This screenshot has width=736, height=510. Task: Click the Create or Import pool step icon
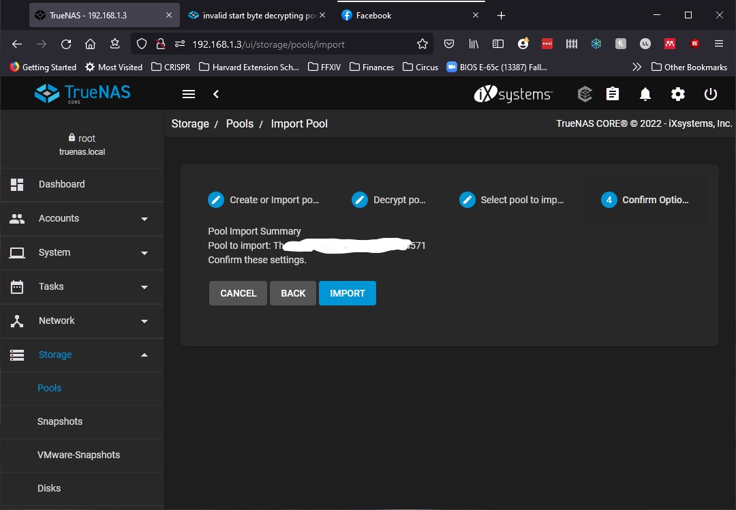(216, 200)
